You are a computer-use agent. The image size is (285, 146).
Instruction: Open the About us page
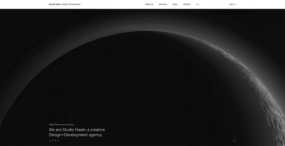coord(149,4)
